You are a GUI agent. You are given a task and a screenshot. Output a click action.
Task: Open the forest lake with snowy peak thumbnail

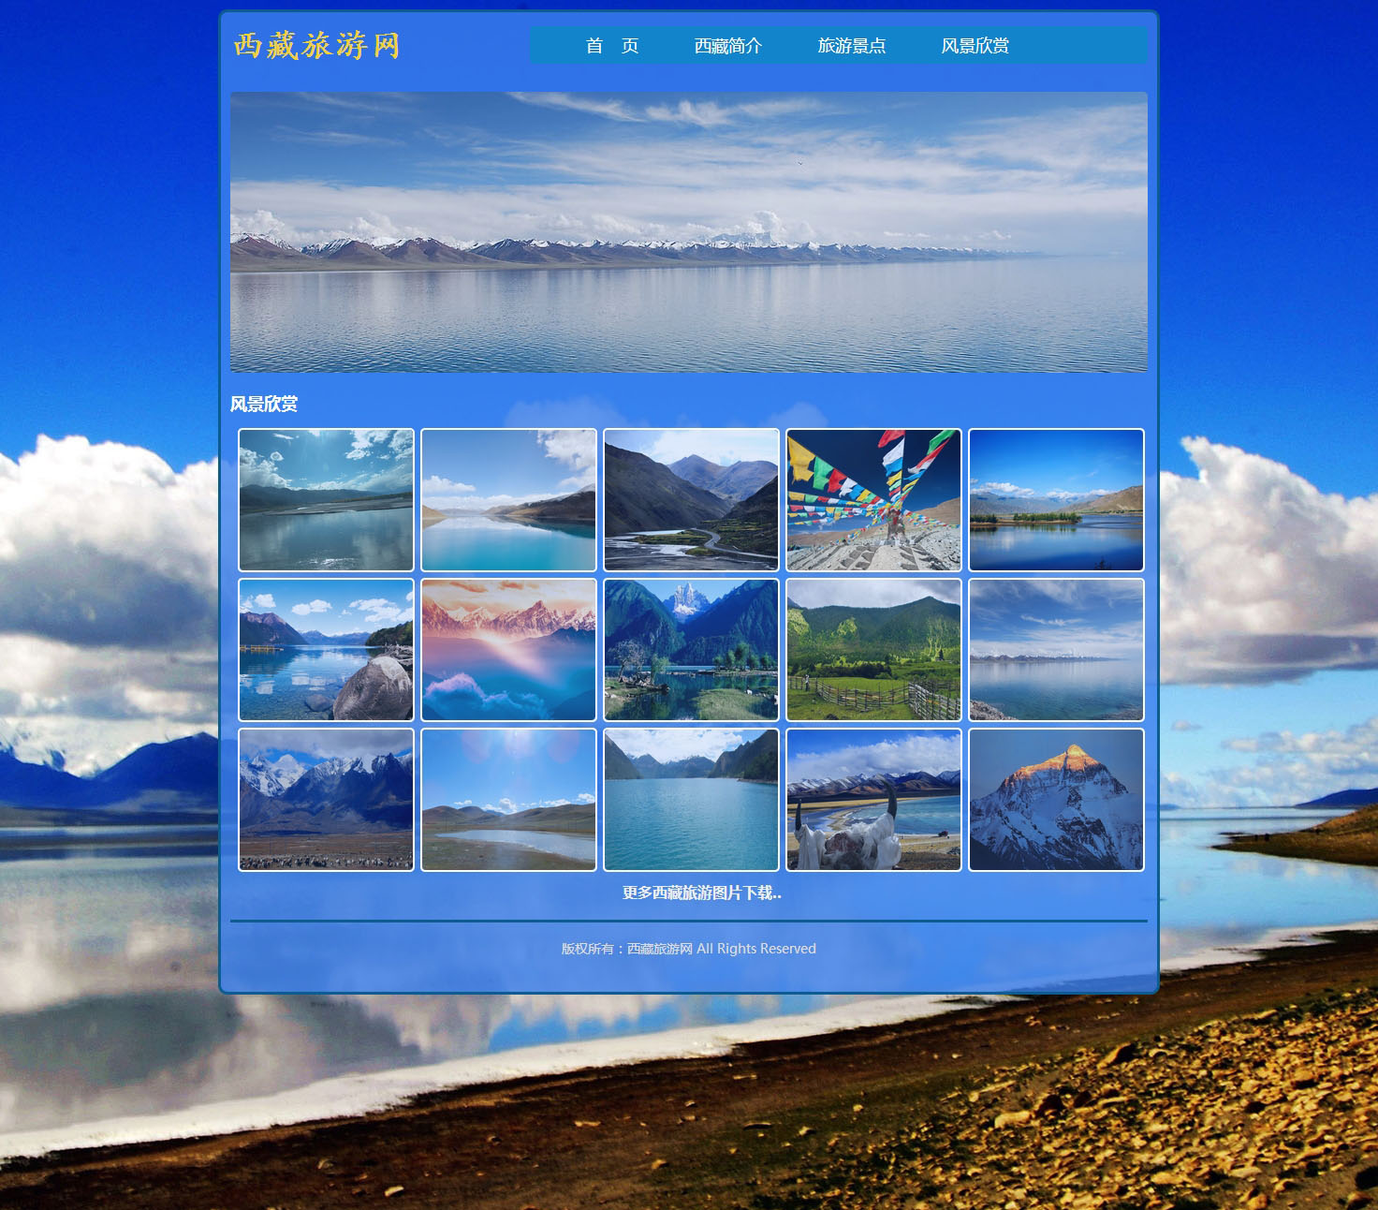(691, 650)
